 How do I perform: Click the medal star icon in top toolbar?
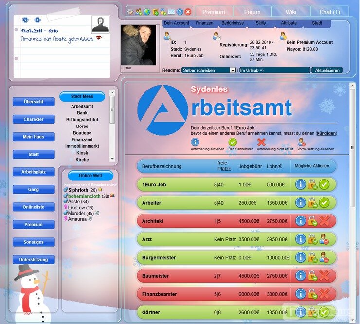(163, 12)
